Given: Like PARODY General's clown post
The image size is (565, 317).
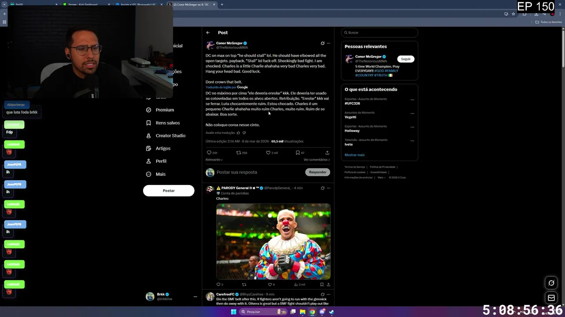Looking at the screenshot, I should tap(270, 284).
